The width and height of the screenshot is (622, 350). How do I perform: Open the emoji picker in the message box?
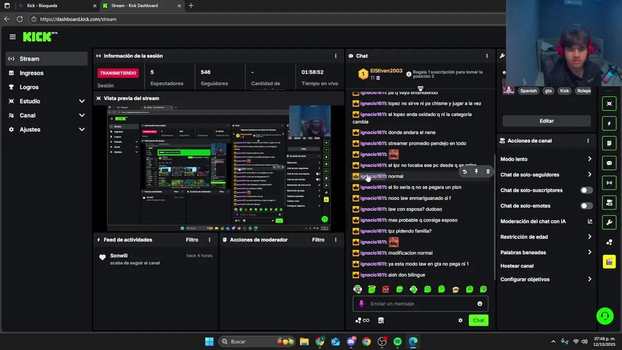point(480,303)
